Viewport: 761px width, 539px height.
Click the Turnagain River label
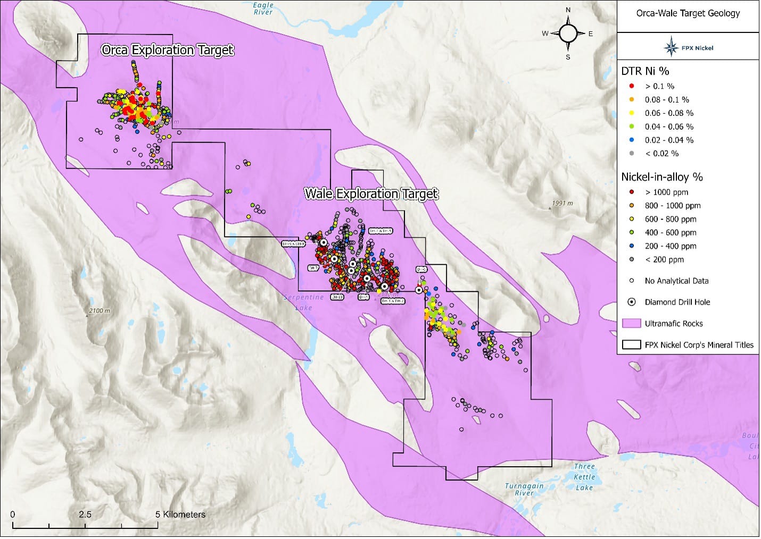pyautogui.click(x=524, y=489)
